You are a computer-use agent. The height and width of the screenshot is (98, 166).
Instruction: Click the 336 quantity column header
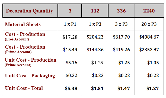(121, 11)
